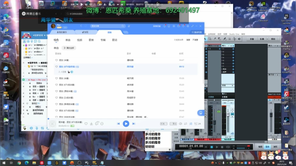Open the 歌词 search results tab
This screenshot has width=296, height=166.
(115, 40)
